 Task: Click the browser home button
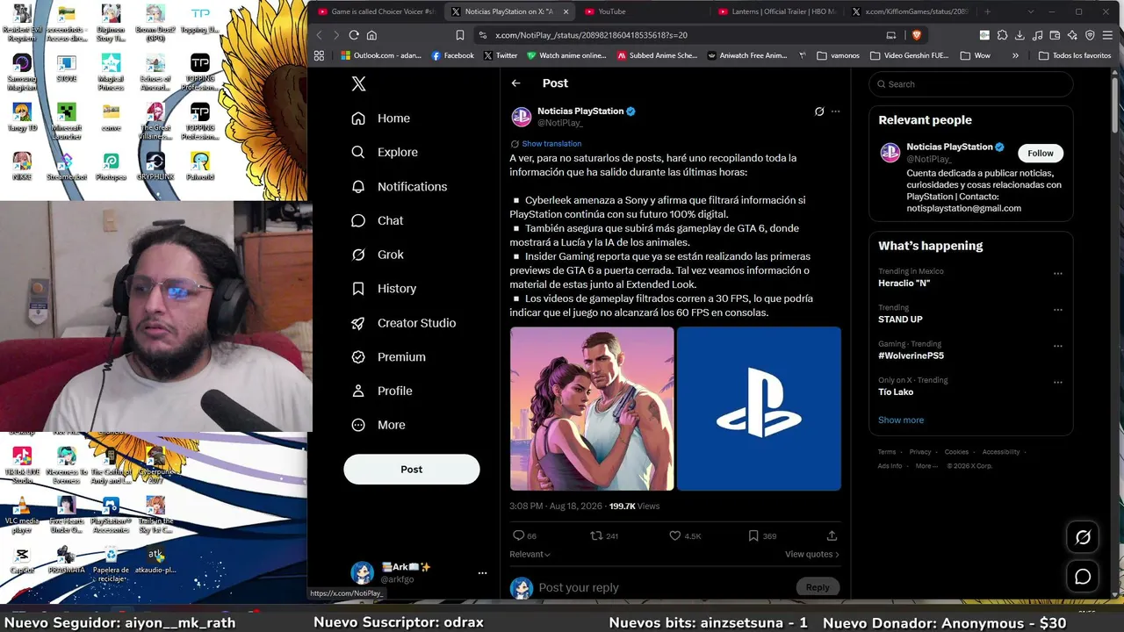[x=371, y=35]
